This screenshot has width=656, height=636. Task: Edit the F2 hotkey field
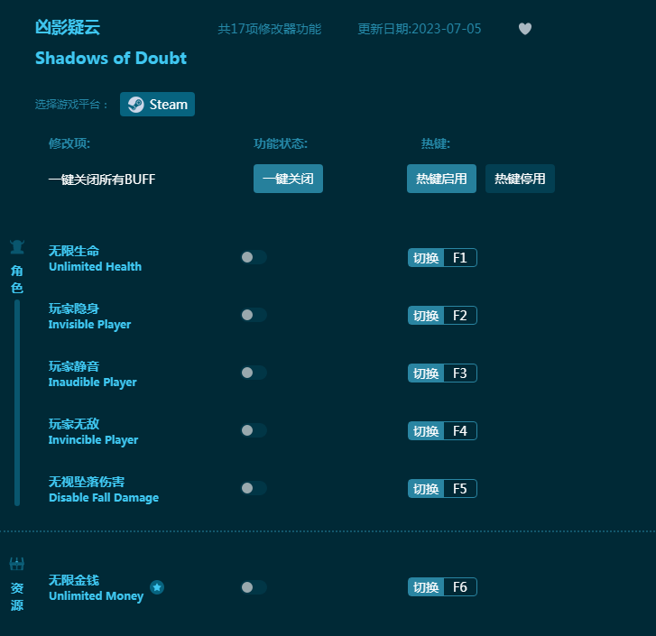pos(460,315)
